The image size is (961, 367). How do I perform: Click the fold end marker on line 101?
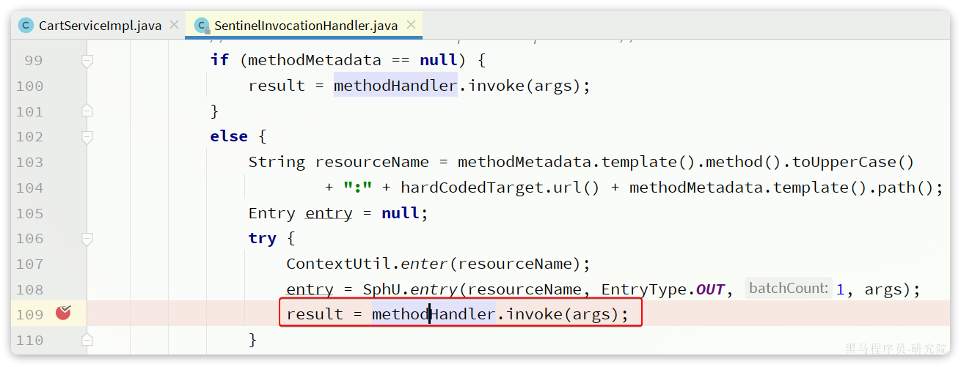[87, 111]
